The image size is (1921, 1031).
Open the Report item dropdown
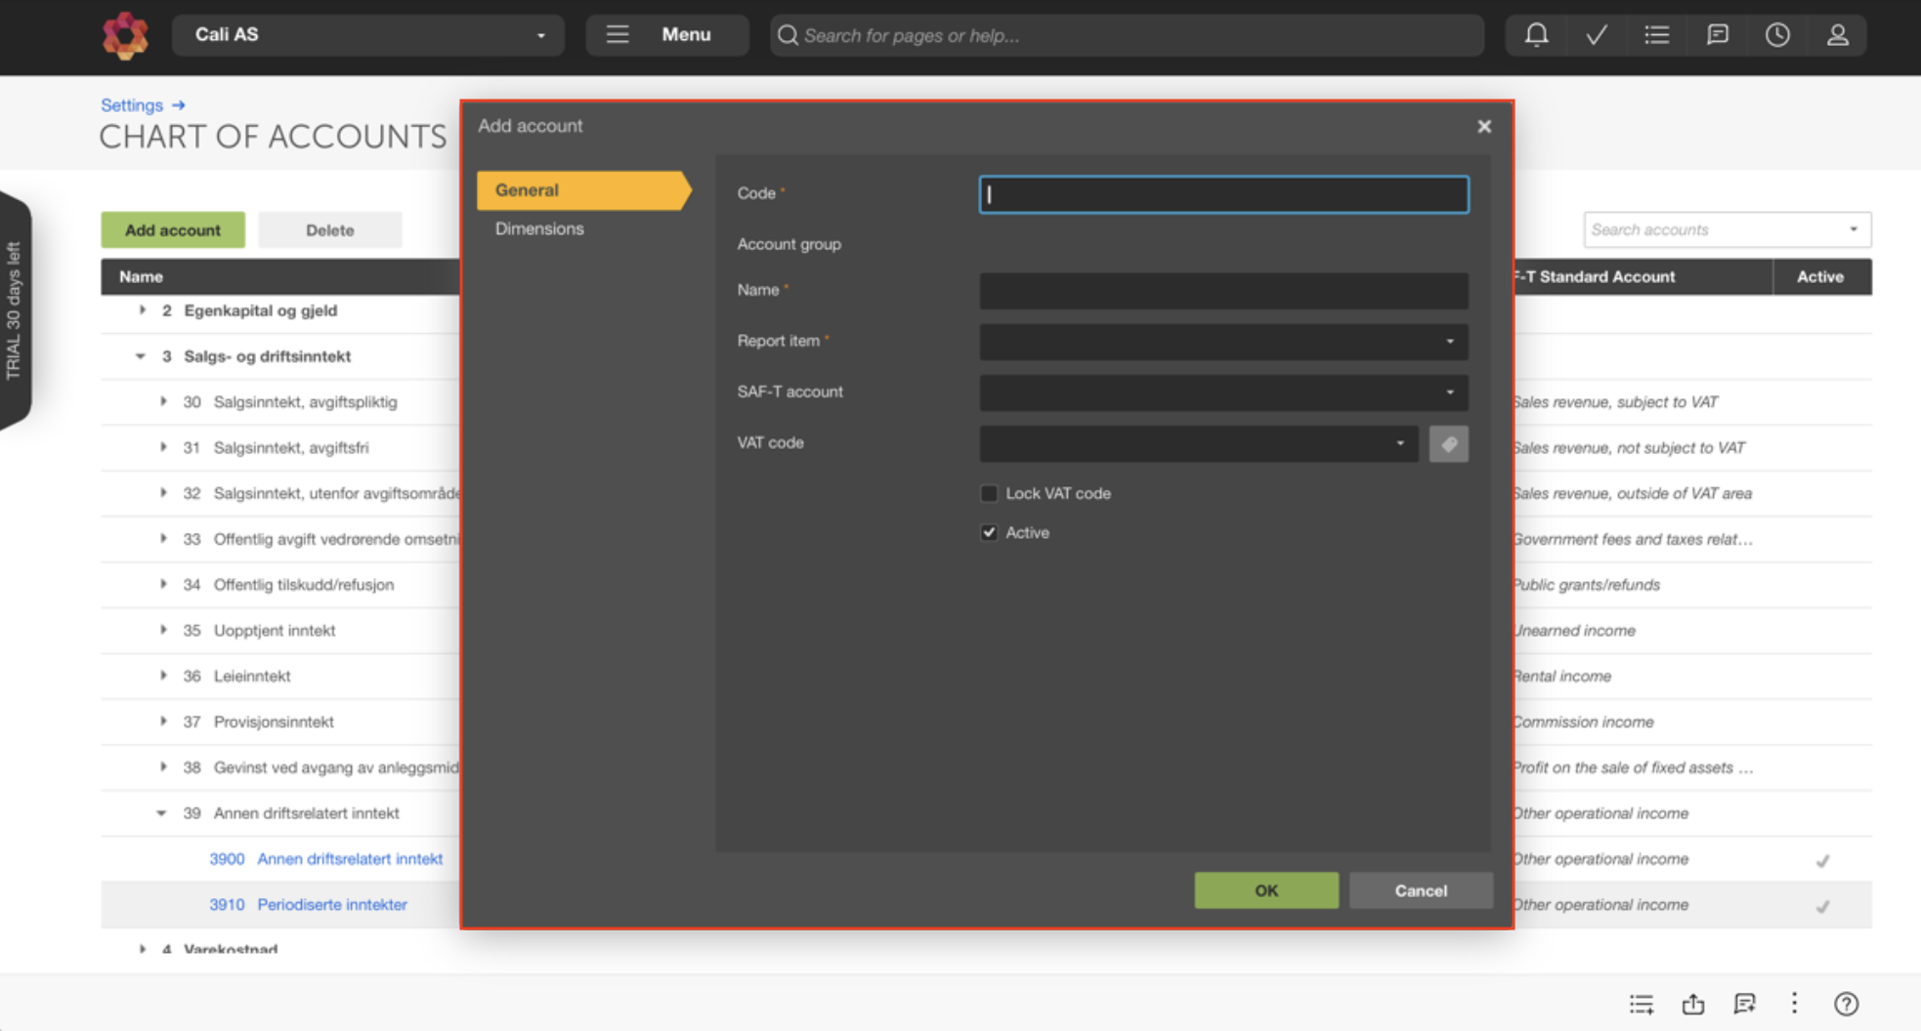(x=1223, y=342)
